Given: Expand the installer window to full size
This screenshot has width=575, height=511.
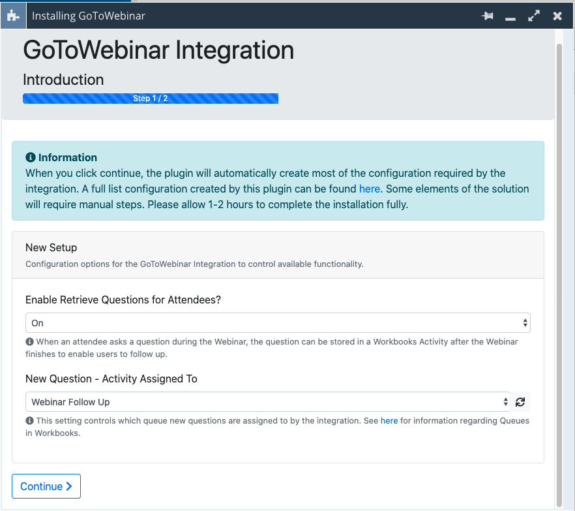Looking at the screenshot, I should (534, 16).
